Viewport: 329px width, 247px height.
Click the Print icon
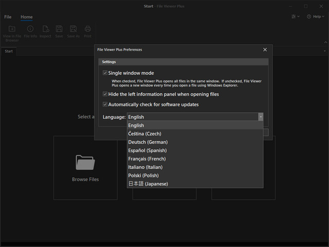87,29
